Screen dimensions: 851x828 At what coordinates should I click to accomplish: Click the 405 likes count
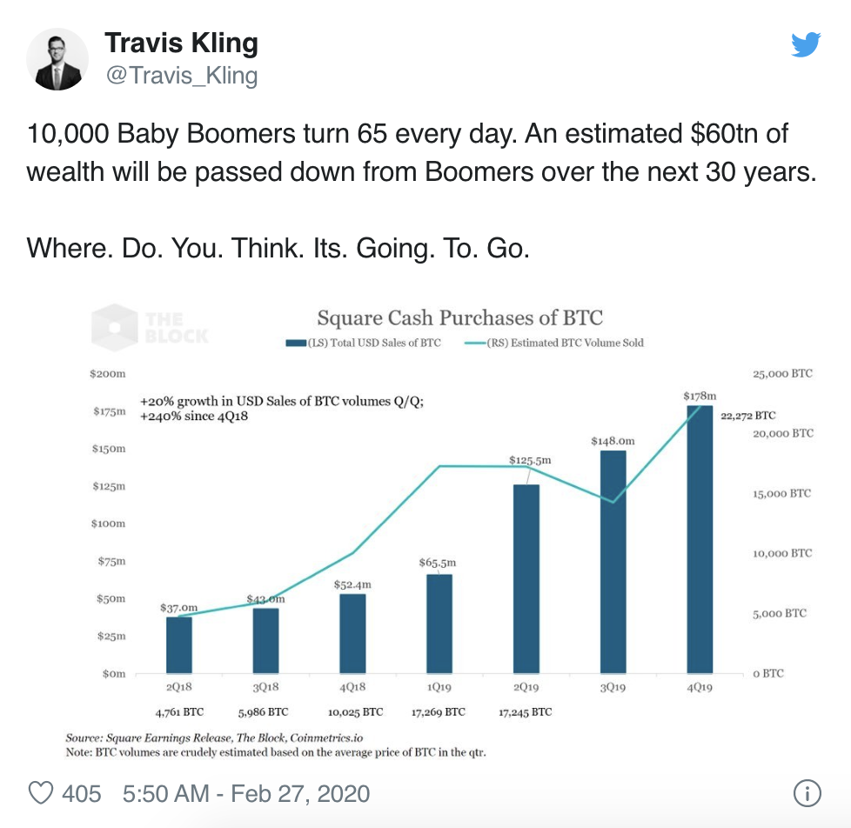[x=82, y=793]
